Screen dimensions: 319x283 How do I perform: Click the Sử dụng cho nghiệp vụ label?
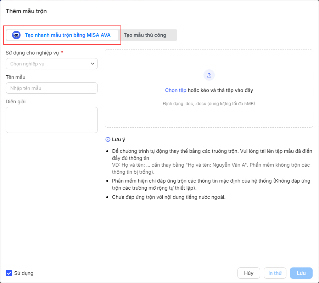pos(32,53)
